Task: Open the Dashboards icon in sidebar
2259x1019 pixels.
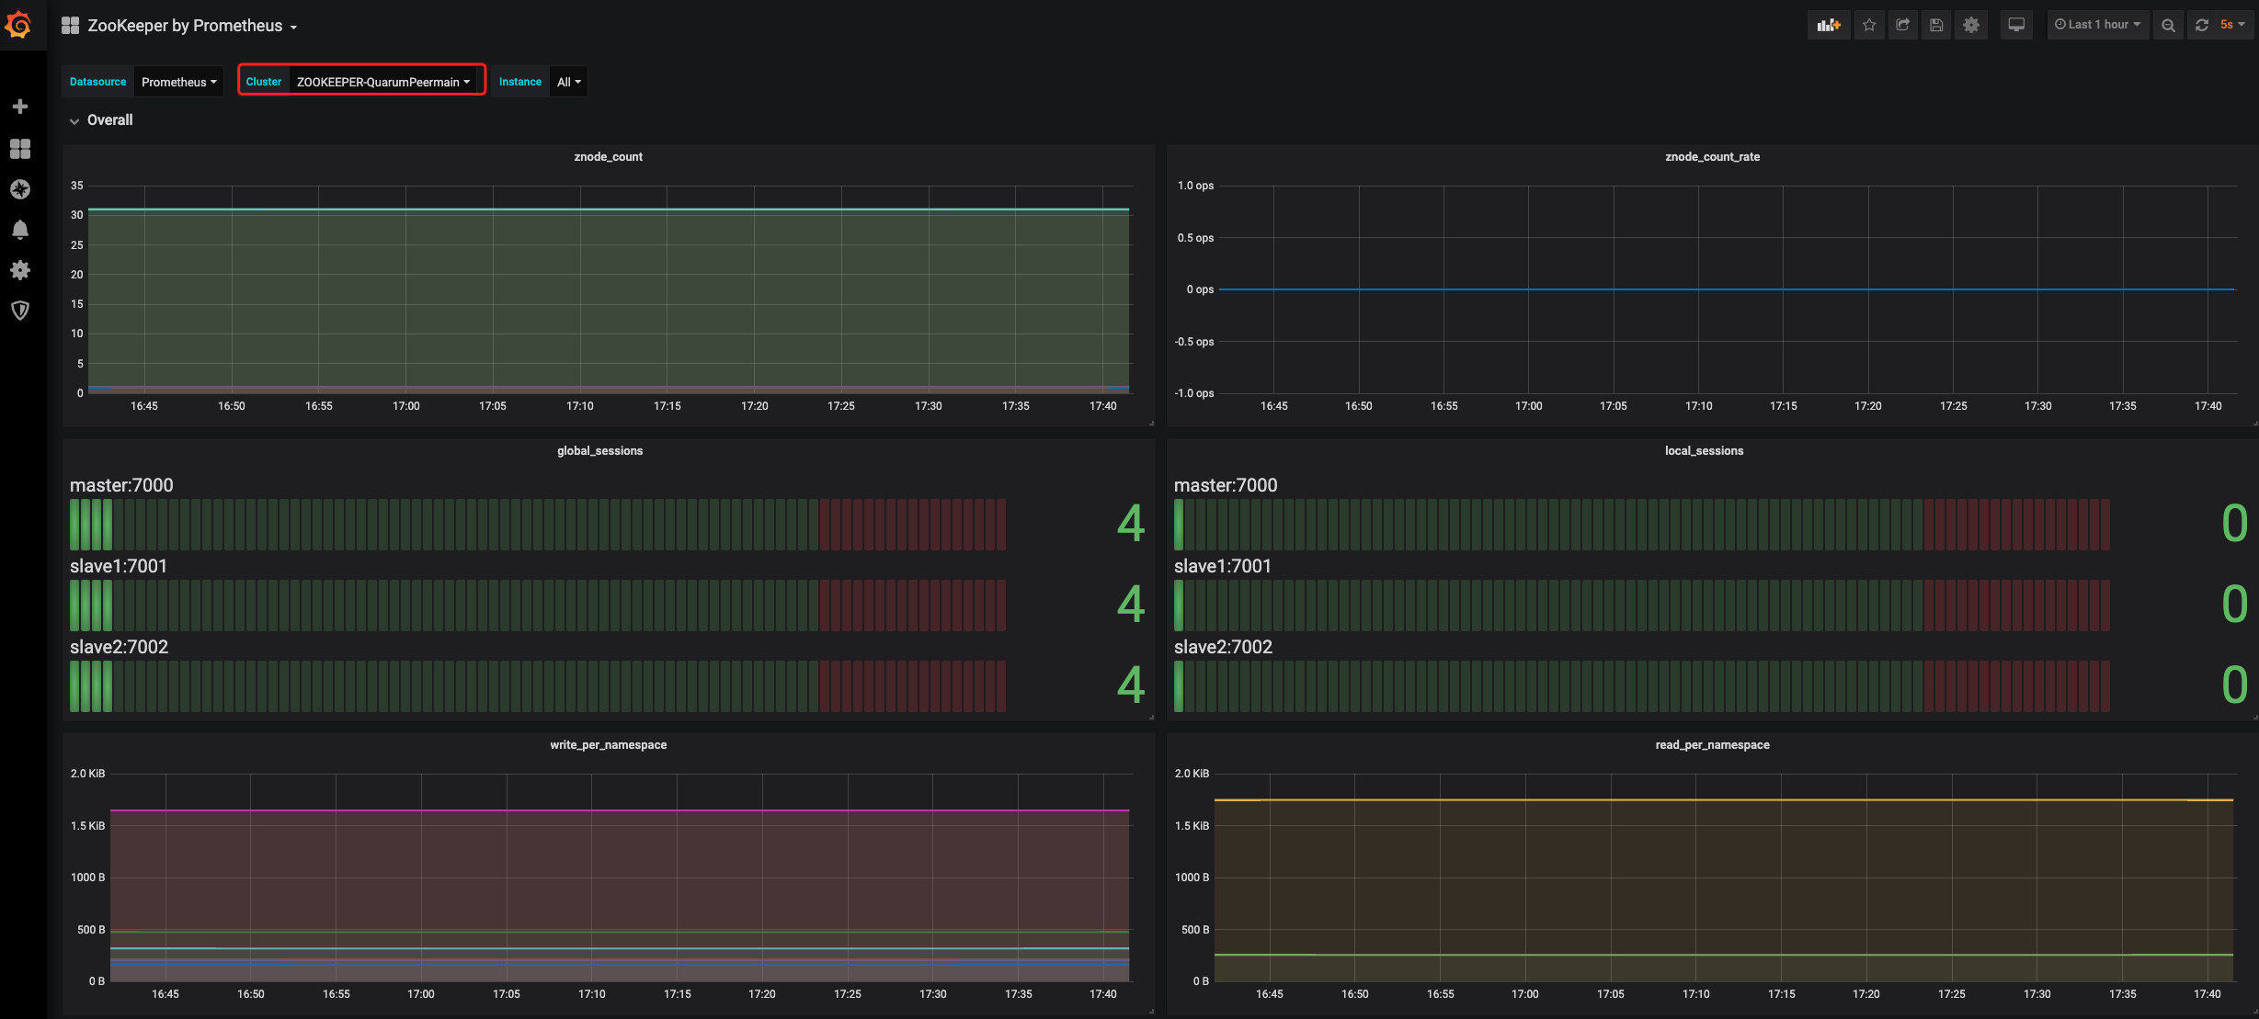Action: (x=20, y=148)
